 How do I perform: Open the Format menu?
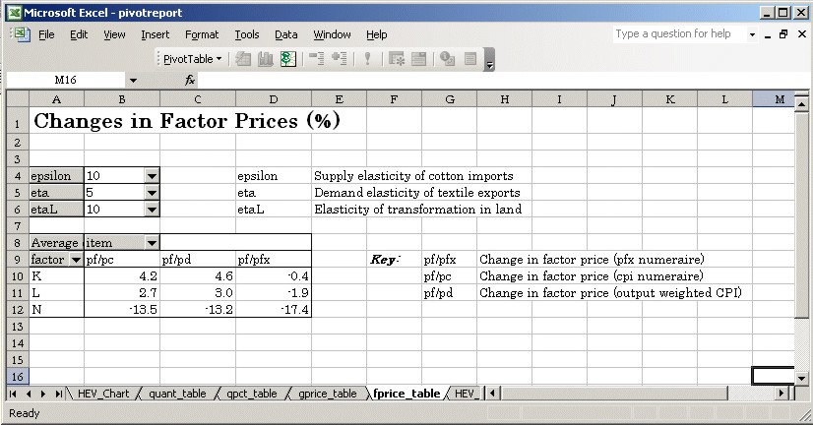click(x=202, y=34)
